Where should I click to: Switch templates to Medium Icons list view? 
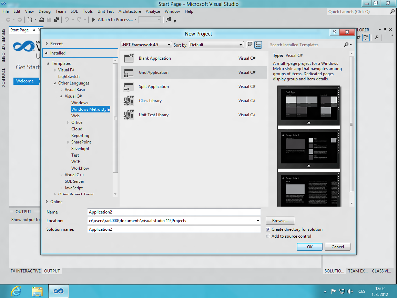(x=258, y=45)
